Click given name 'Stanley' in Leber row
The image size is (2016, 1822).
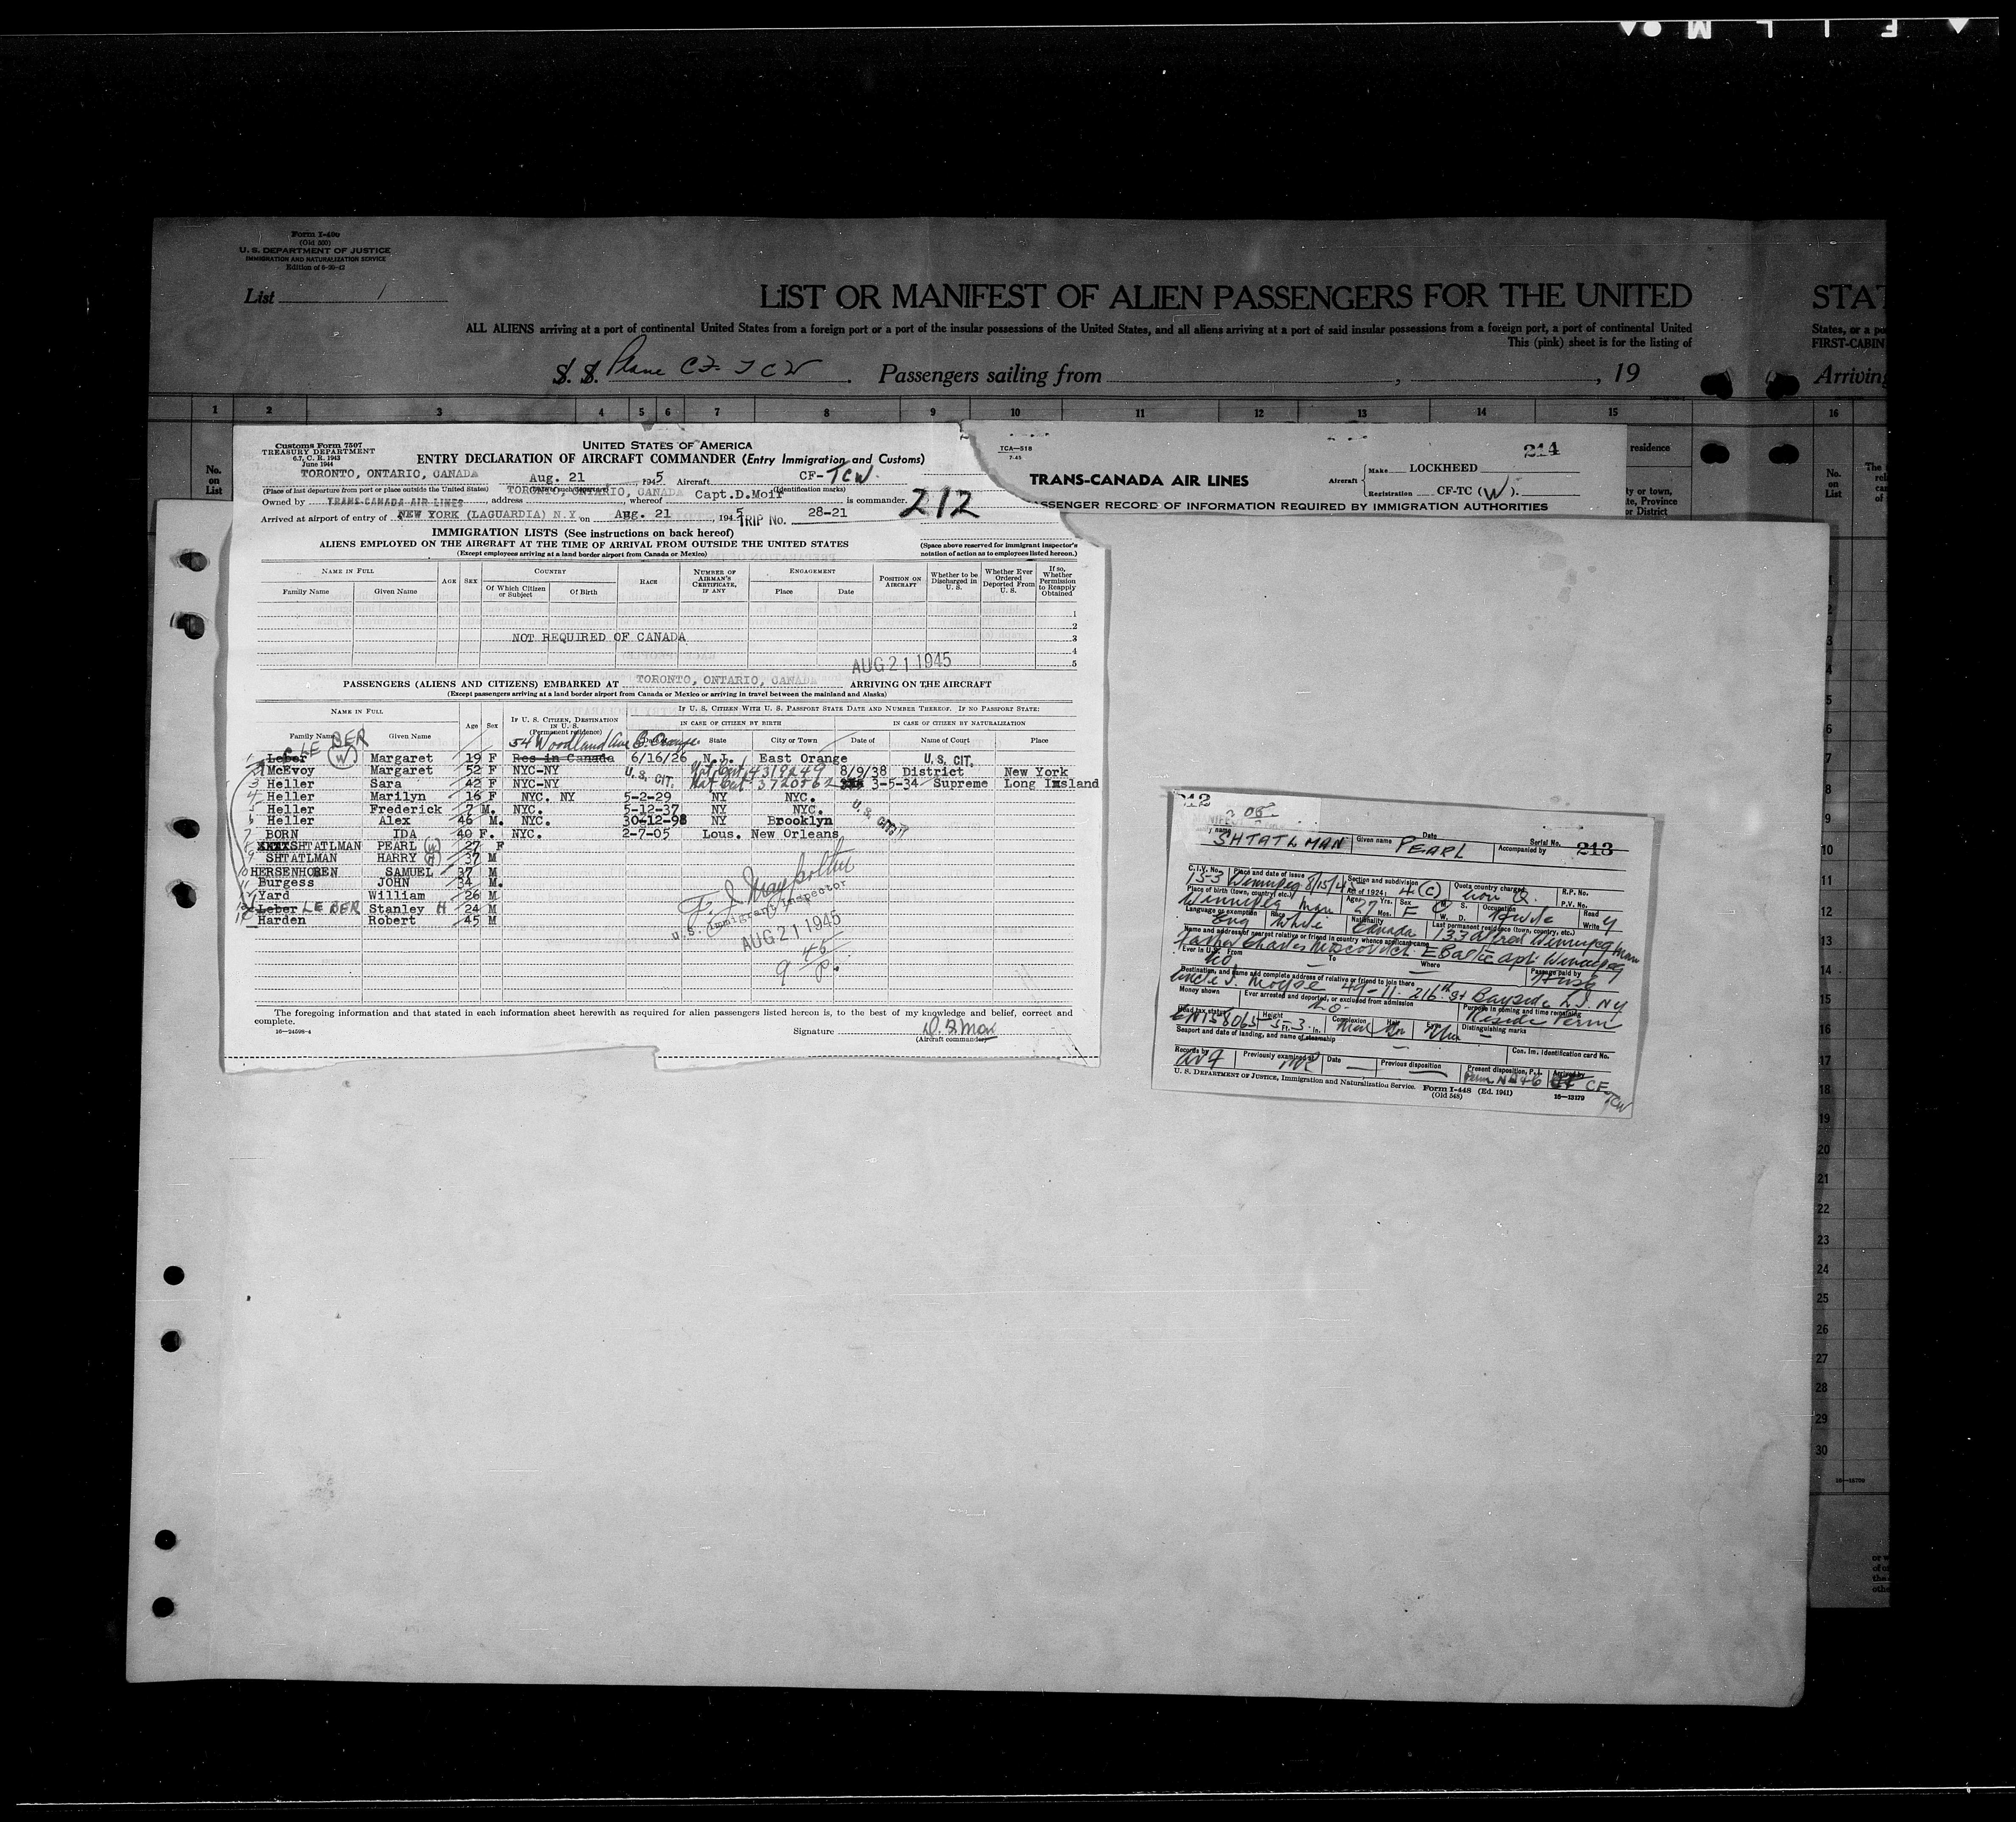[x=398, y=908]
